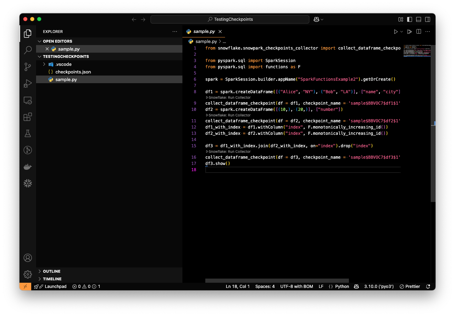The height and width of the screenshot is (316, 455).
Task: Open the Source Control view
Action: coord(28,67)
